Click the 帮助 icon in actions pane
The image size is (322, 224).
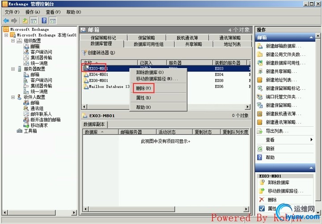(x=260, y=157)
